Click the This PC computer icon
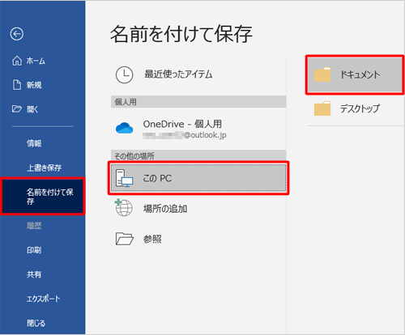The image size is (405, 335). point(124,178)
